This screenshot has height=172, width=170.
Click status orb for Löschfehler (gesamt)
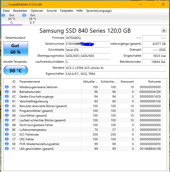pyautogui.click(x=7, y=115)
